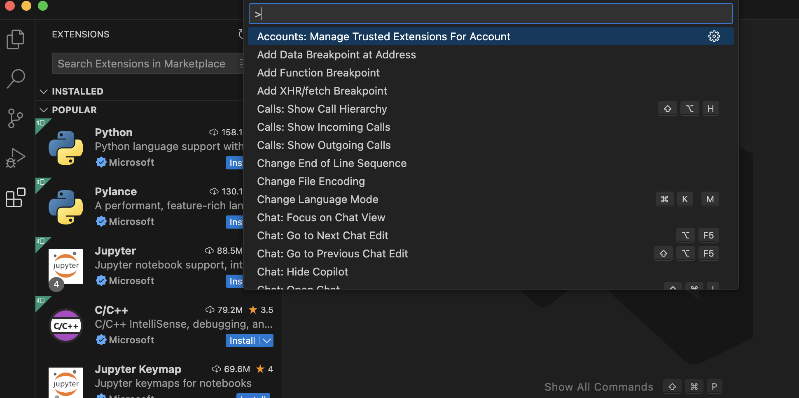Open the Search view in the activity bar

point(16,79)
